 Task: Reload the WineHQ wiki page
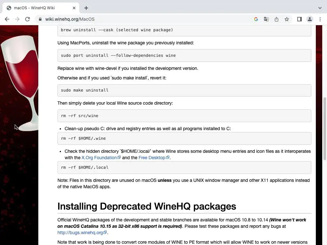click(27, 19)
